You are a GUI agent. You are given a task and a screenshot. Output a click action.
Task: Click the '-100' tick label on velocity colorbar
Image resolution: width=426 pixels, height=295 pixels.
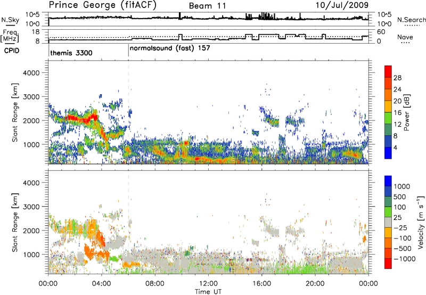point(403,238)
